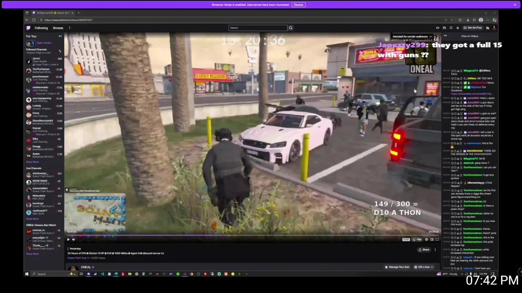Open Kaysan channel in sidebar
This screenshot has height=293, width=522.
(44, 131)
